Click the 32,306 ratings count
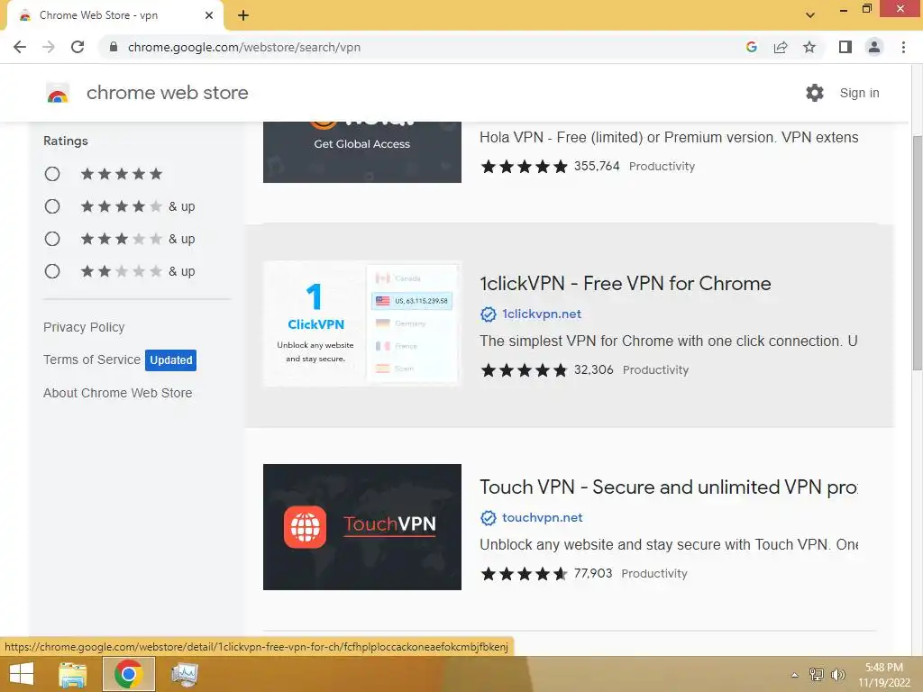Image resolution: width=923 pixels, height=692 pixels. (593, 369)
